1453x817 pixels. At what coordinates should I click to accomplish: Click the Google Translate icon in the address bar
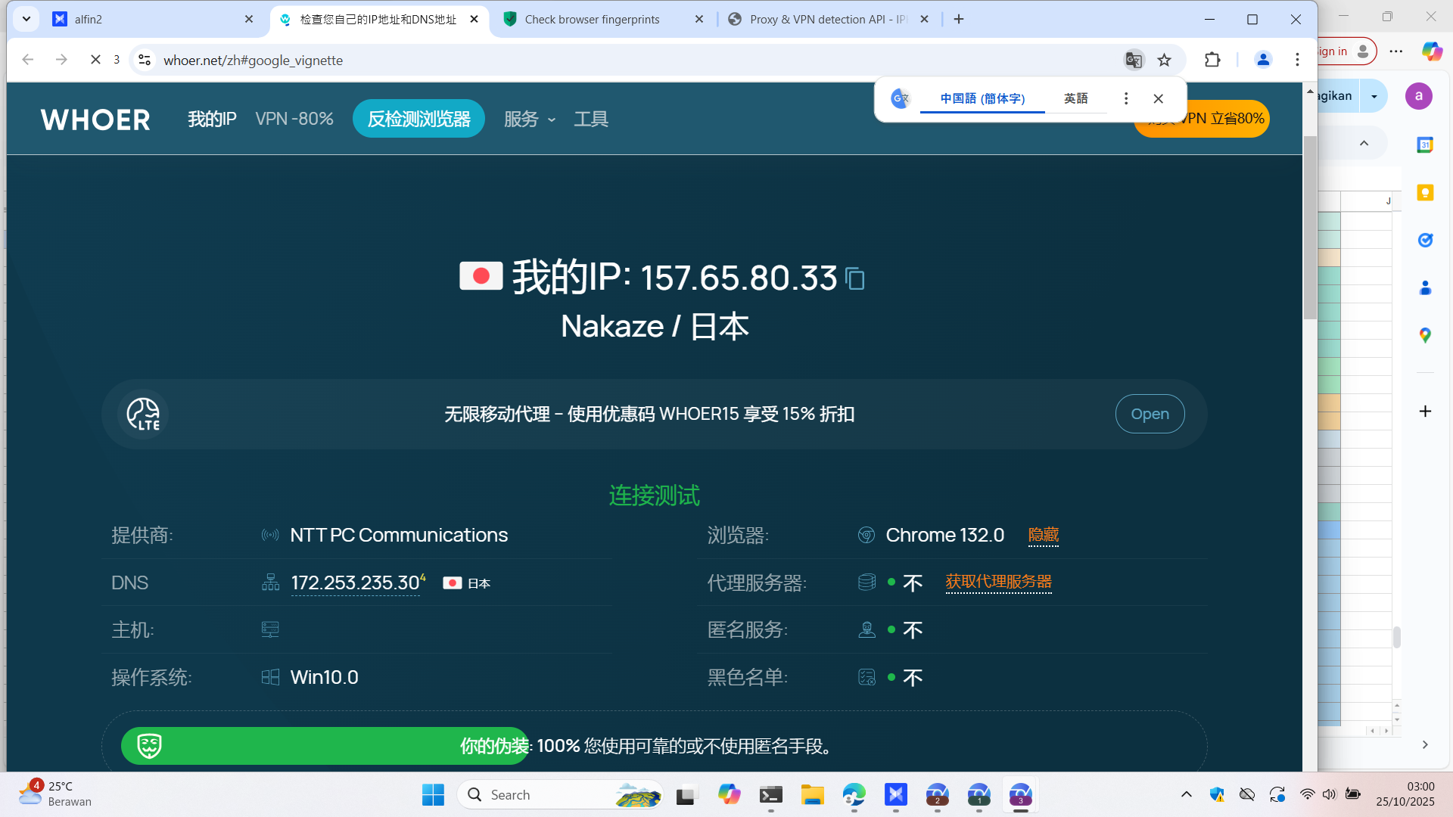click(x=1133, y=60)
